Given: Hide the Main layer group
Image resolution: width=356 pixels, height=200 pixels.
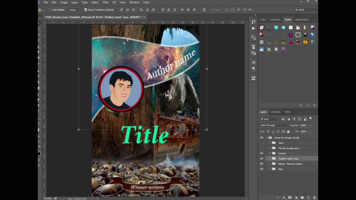Looking at the screenshot, I should point(261,169).
